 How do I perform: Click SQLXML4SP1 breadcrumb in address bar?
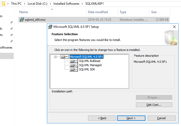click(x=94, y=4)
